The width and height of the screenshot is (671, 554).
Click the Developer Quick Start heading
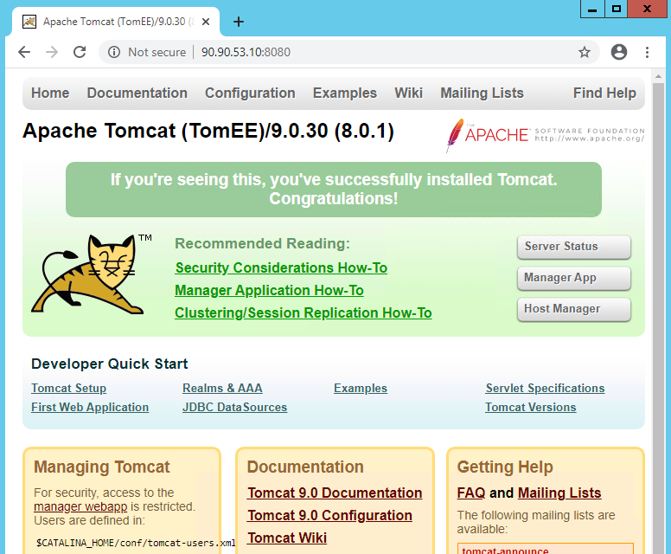click(110, 364)
